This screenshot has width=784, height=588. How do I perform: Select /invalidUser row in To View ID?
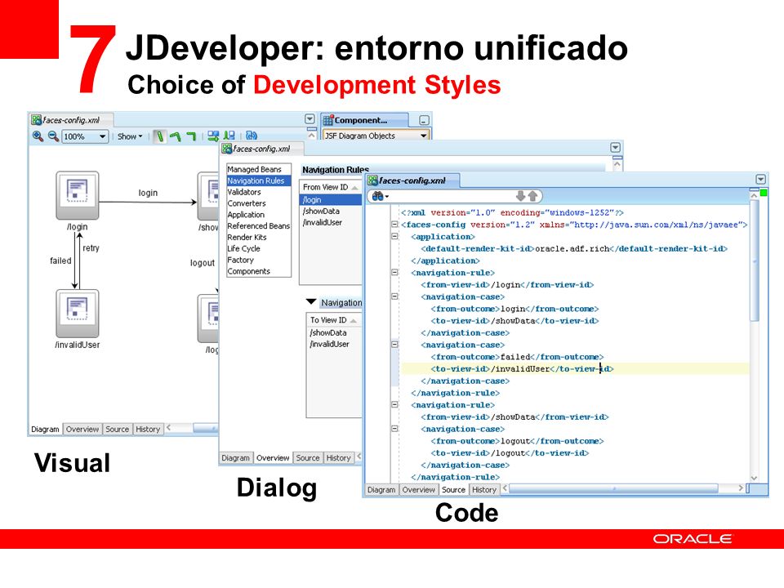334,344
